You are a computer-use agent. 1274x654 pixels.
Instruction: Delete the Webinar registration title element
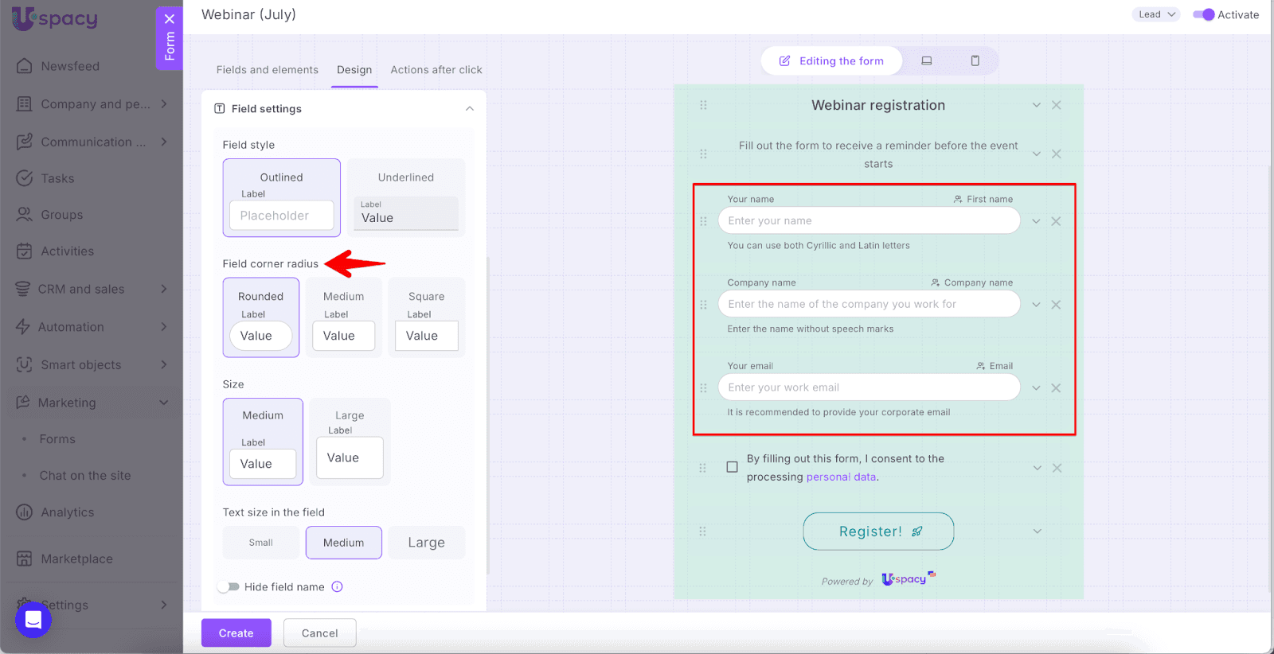click(1056, 105)
